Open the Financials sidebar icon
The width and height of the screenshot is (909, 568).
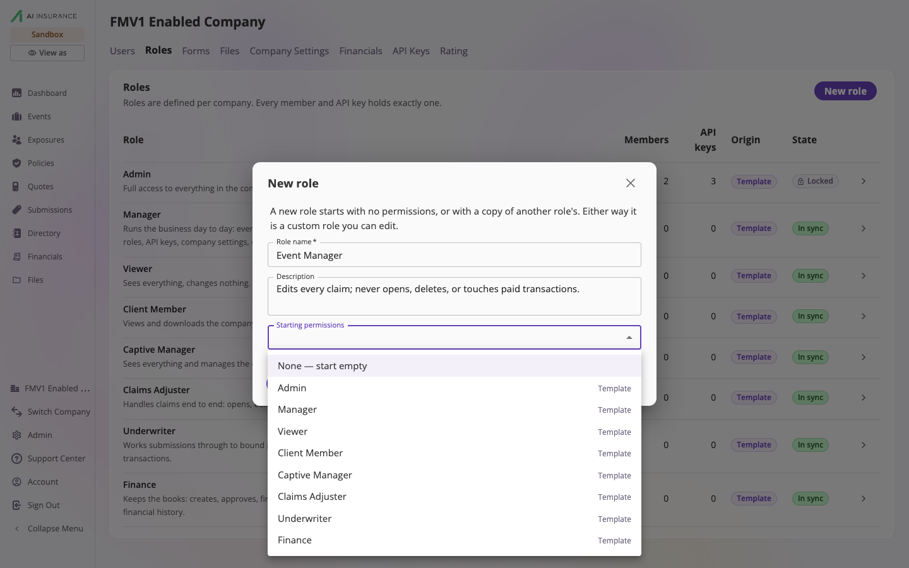(16, 256)
